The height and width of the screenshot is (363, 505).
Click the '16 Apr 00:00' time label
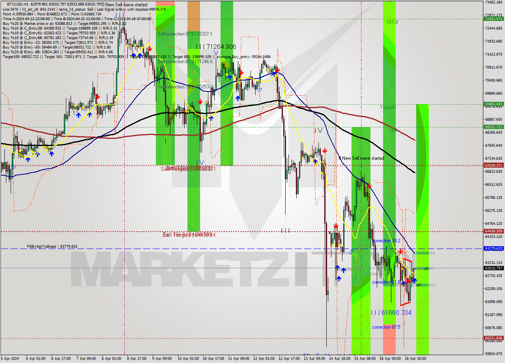(390, 359)
